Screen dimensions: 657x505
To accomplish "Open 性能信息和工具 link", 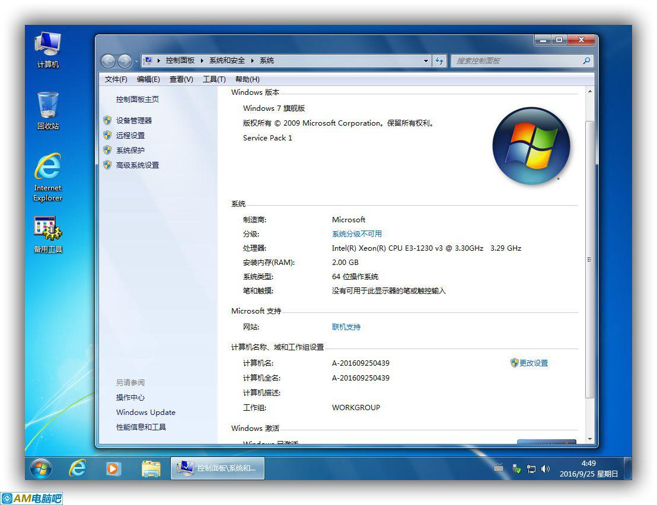I will click(141, 427).
